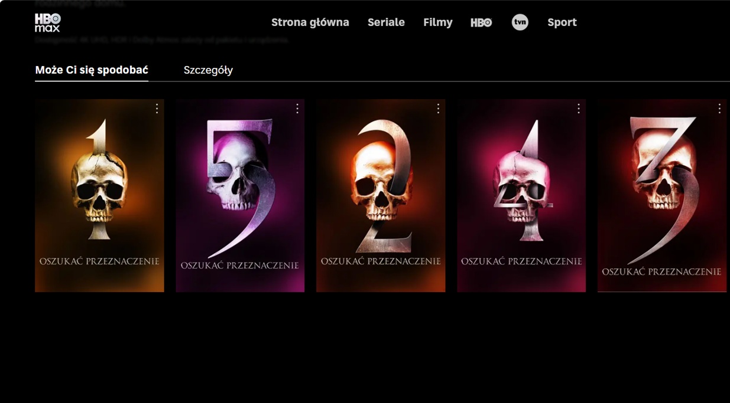The height and width of the screenshot is (403, 730).
Task: Select the Może Ci się spodobać tab
Action: tap(92, 70)
